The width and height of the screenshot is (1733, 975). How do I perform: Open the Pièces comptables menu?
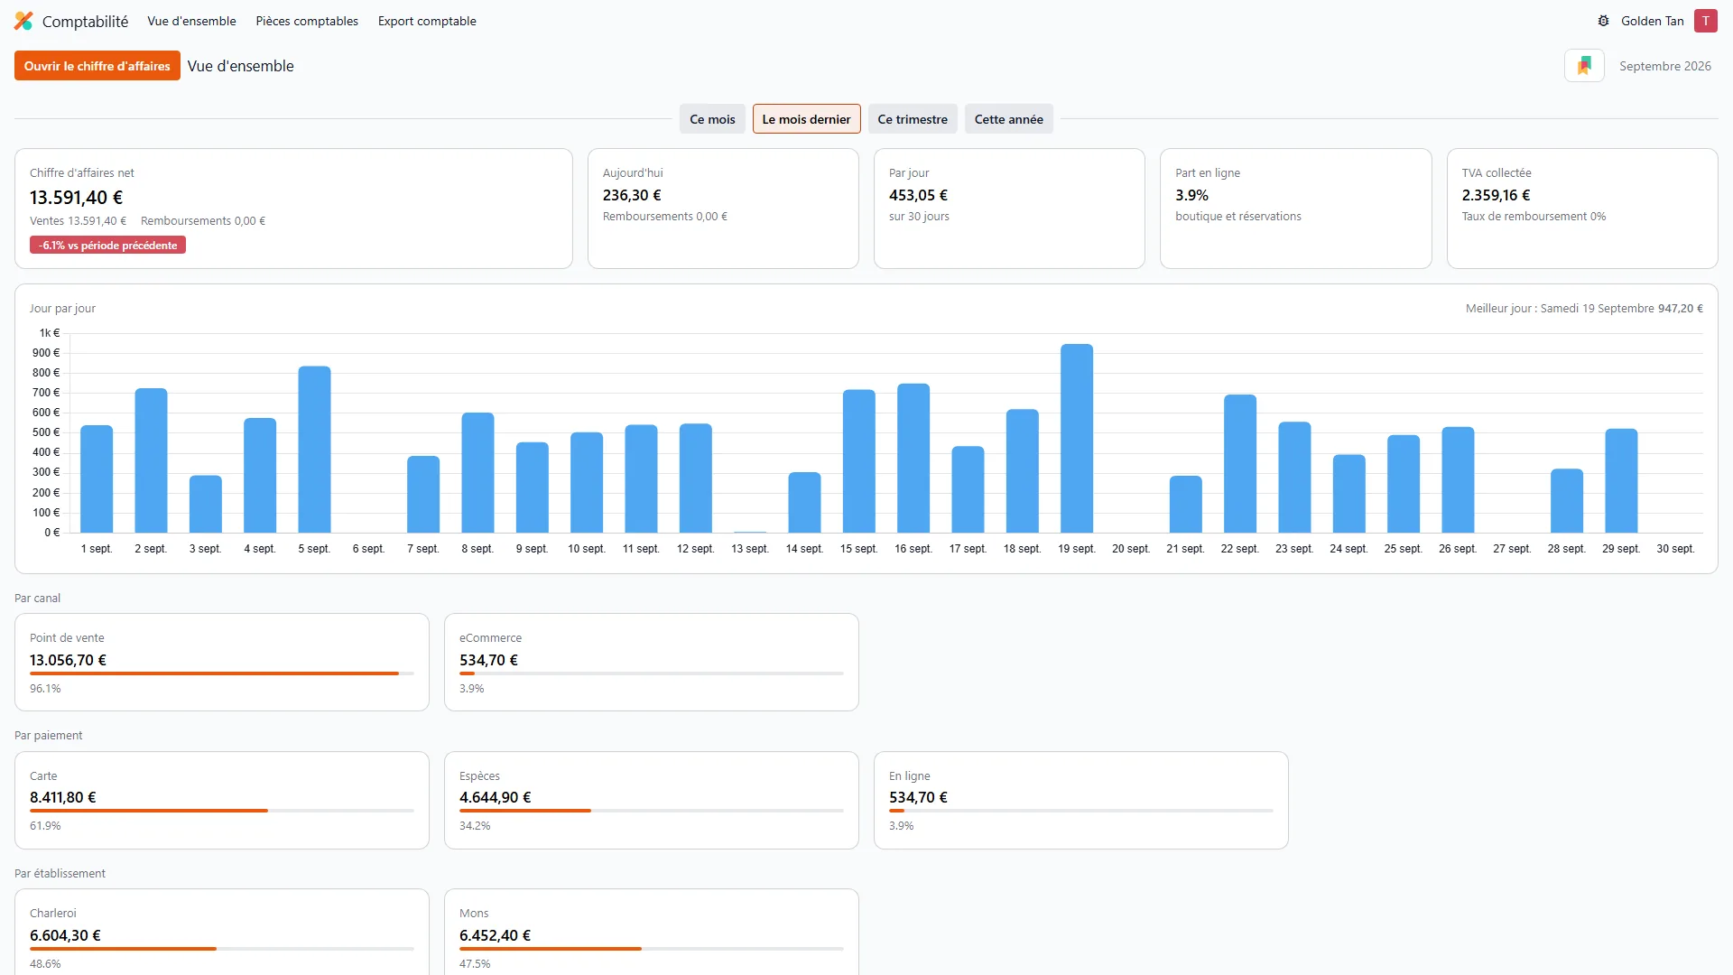[307, 21]
